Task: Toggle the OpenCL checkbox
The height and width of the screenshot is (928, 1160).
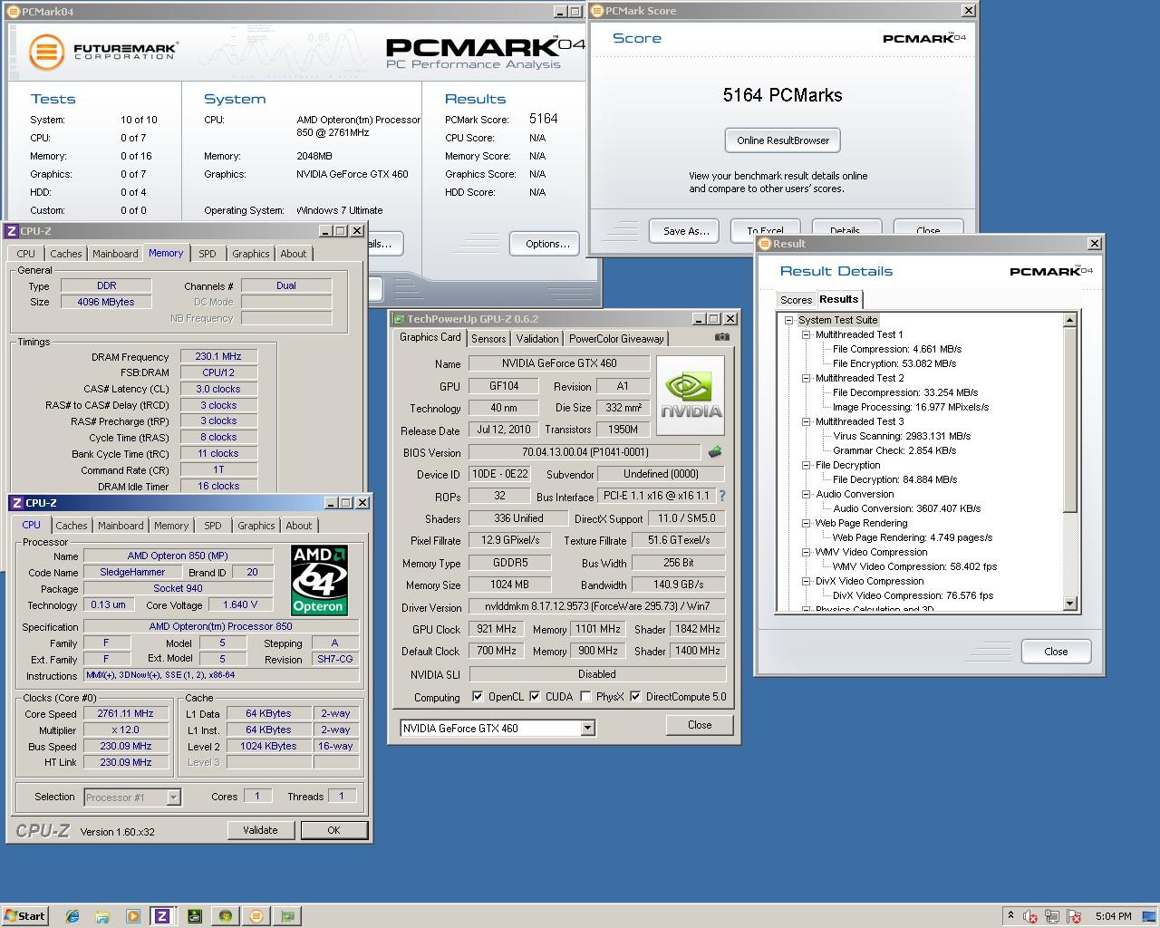Action: pos(478,697)
